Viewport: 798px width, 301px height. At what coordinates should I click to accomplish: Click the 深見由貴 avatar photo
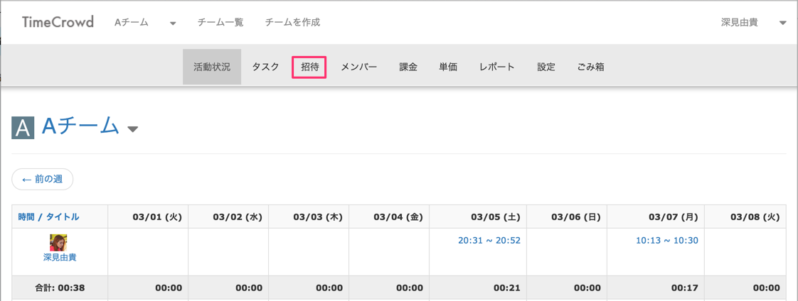click(58, 242)
